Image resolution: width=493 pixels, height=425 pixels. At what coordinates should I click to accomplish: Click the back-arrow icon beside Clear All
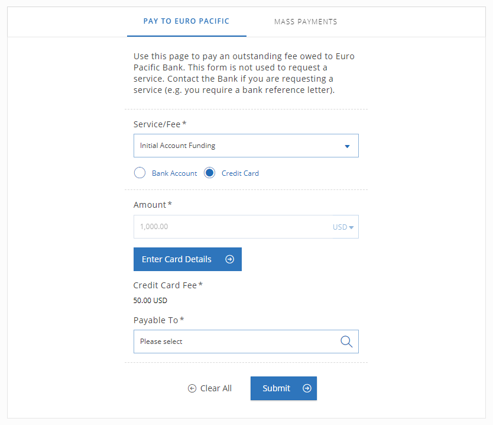coord(192,388)
